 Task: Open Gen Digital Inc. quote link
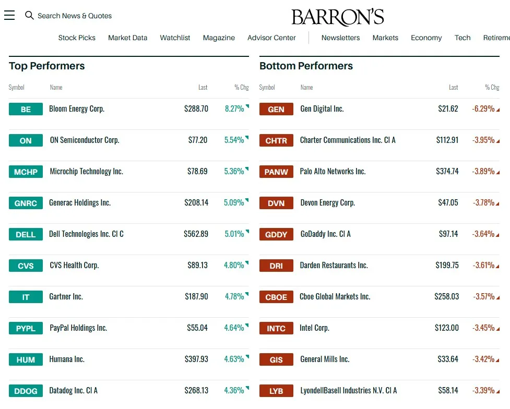322,109
